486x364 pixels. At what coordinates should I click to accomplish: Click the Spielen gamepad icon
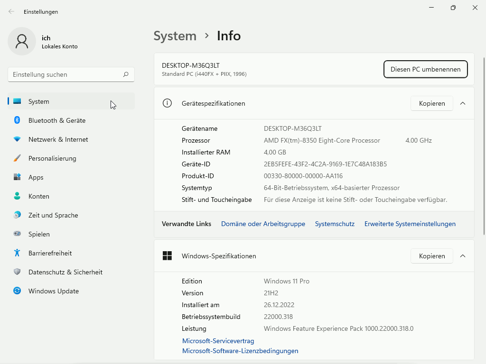click(17, 234)
